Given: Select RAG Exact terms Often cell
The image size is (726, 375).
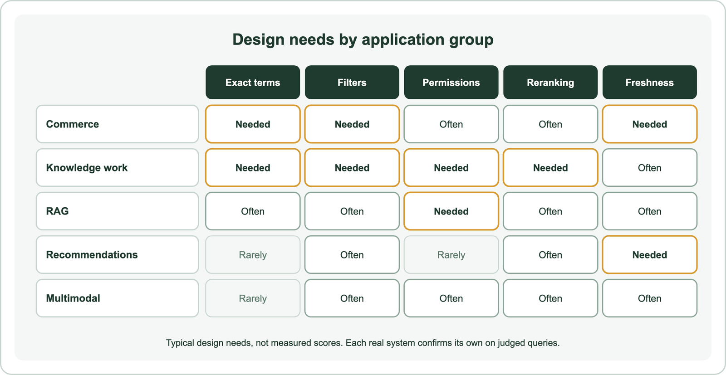Looking at the screenshot, I should pos(253,211).
